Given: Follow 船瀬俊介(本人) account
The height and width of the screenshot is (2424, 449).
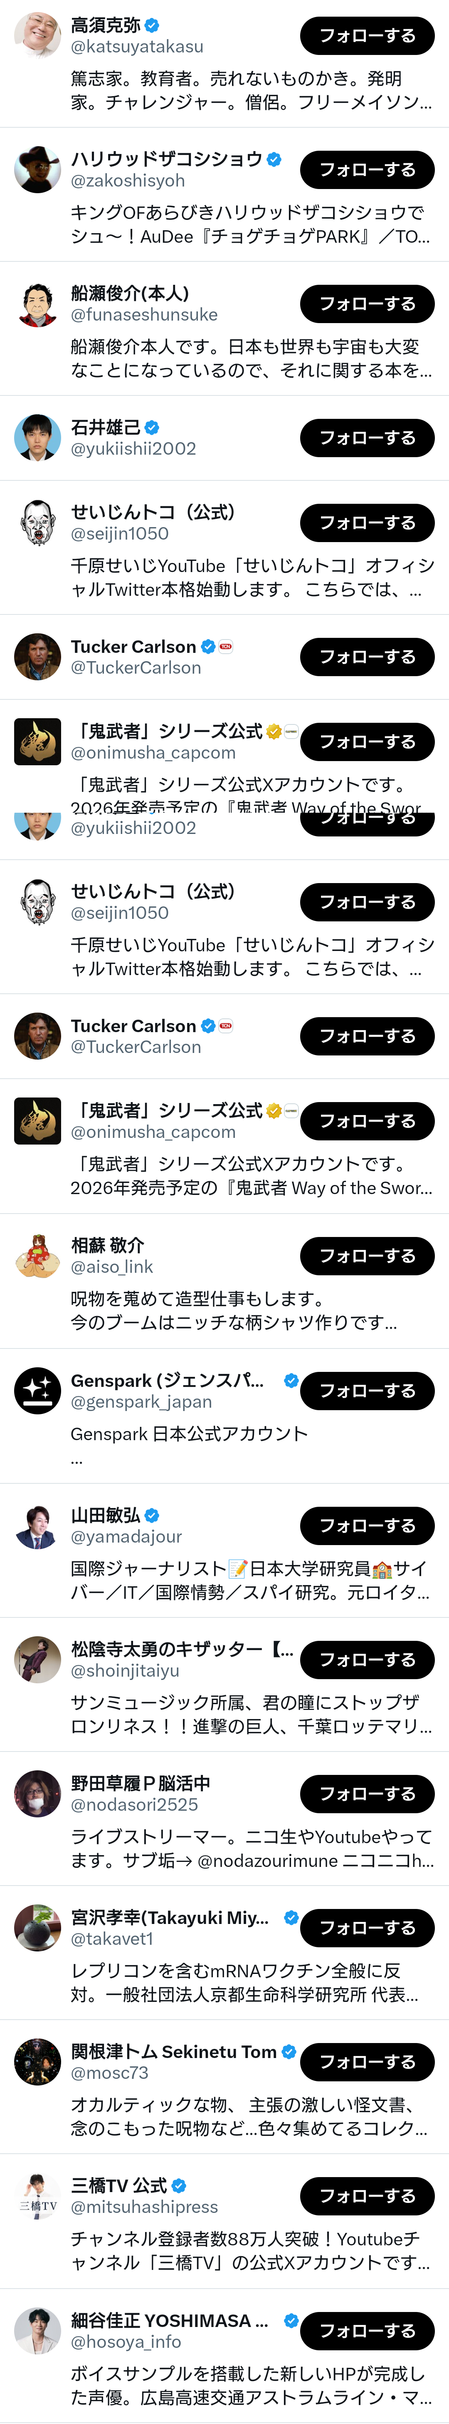Looking at the screenshot, I should click(x=367, y=304).
